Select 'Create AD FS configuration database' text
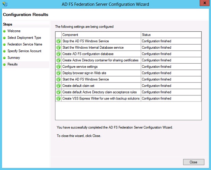This screenshot has width=211, height=170. pyautogui.click(x=88, y=54)
